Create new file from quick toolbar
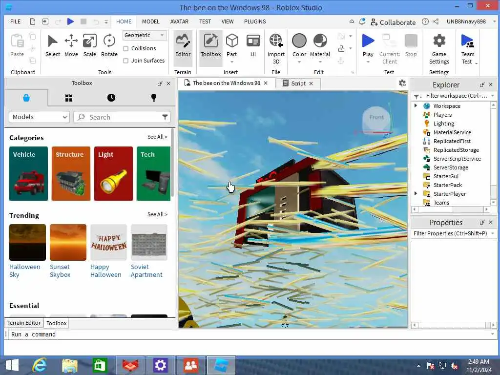Screen dimensions: 500x375 33,21
